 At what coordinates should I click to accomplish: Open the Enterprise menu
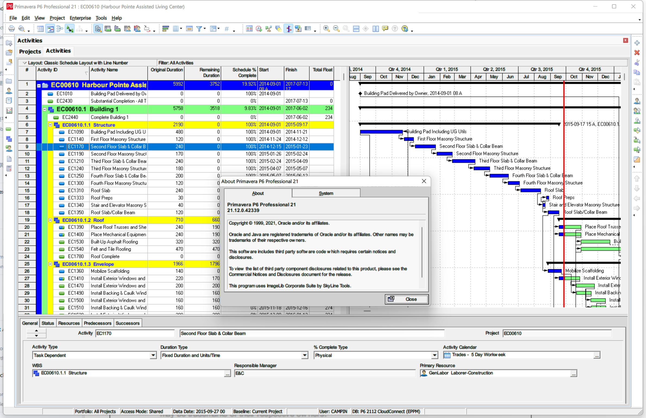[80, 18]
